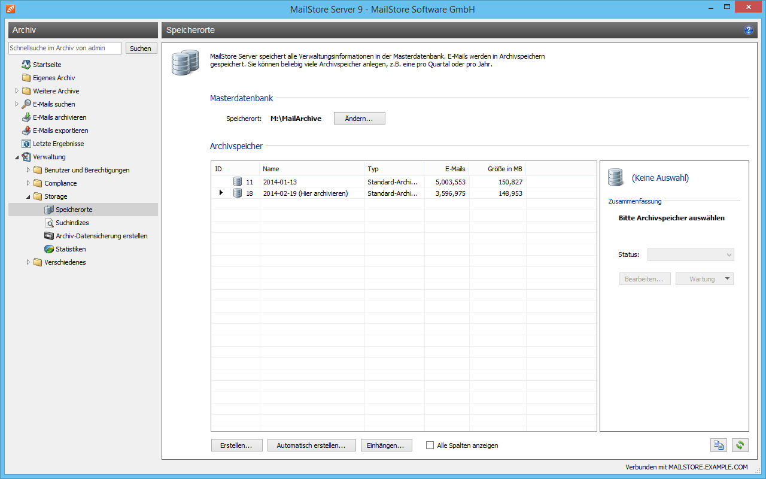Click the E-Mails archivieren icon
Viewport: 766px width, 479px height.
coord(26,117)
